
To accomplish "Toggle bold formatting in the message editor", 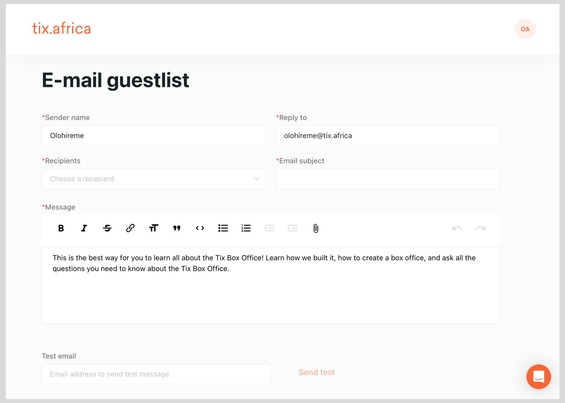I will tap(61, 228).
